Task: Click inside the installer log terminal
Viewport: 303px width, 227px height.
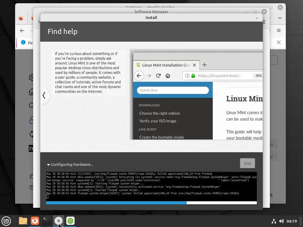Action: click(151, 186)
